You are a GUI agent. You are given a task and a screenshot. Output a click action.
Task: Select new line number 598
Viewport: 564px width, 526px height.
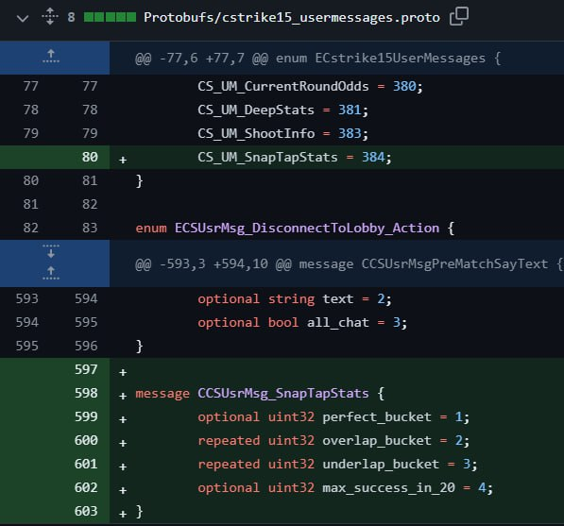tap(86, 393)
